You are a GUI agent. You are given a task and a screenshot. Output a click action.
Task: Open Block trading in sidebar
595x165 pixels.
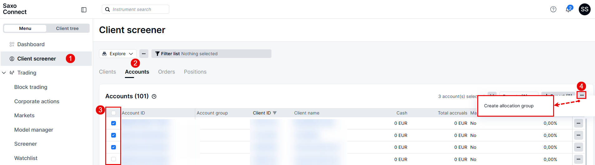pyautogui.click(x=31, y=87)
